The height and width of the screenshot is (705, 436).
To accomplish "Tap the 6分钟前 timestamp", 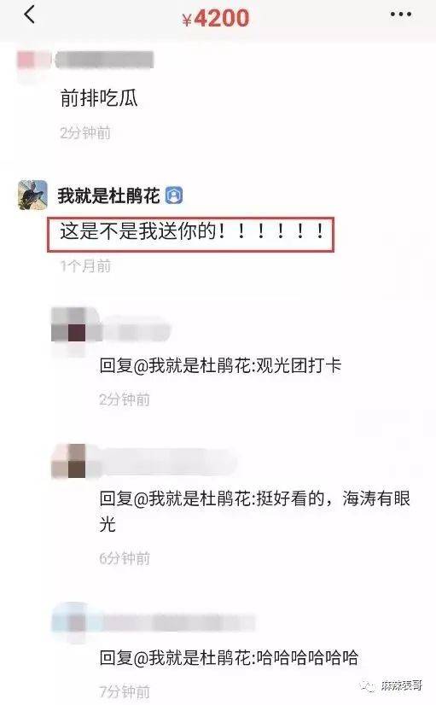I will (x=125, y=558).
